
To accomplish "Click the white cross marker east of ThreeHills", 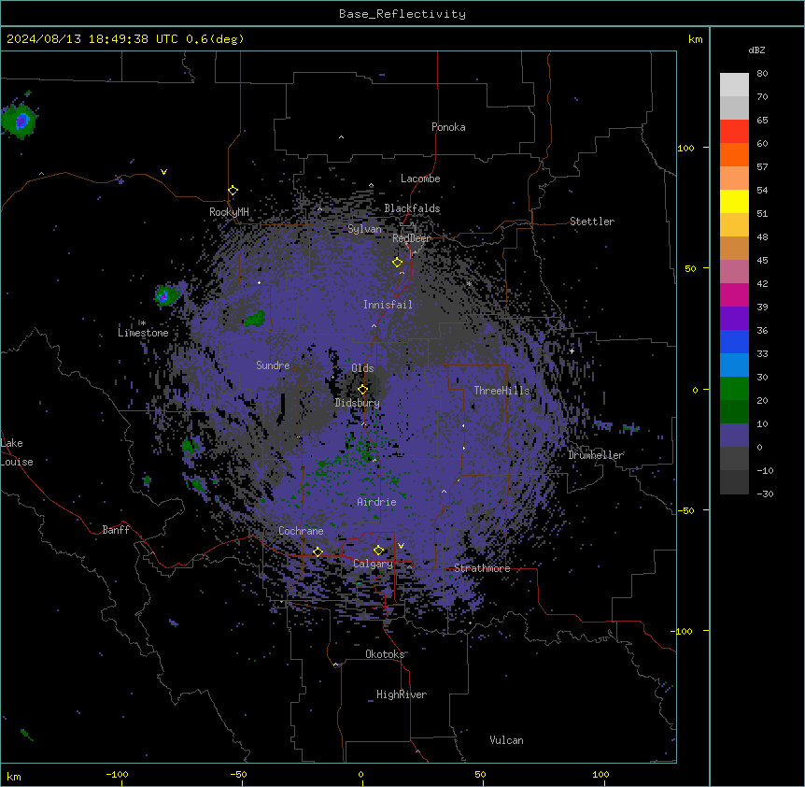I will 572,351.
